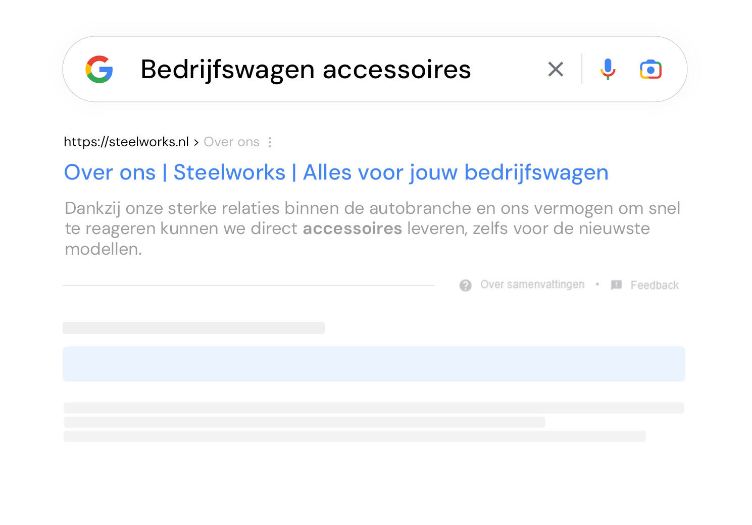This screenshot has height=525, width=752.
Task: Select the light blue placeholder bar
Action: [374, 364]
